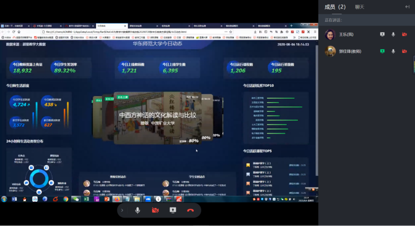The height and width of the screenshot is (226, 415).
Task: Open Windows Start button
Action: [x=4, y=199]
